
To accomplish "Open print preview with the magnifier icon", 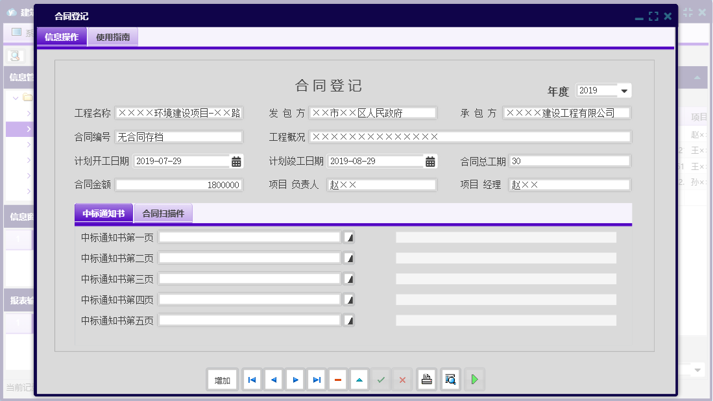I will tap(450, 380).
